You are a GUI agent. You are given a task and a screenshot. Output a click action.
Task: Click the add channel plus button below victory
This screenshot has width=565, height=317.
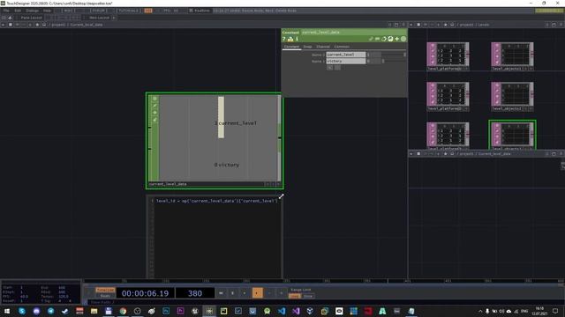(329, 68)
